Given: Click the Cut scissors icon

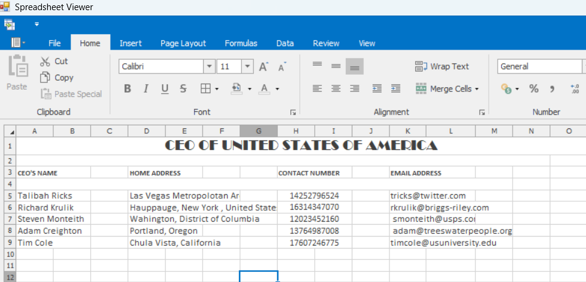Looking at the screenshot, I should pos(45,62).
